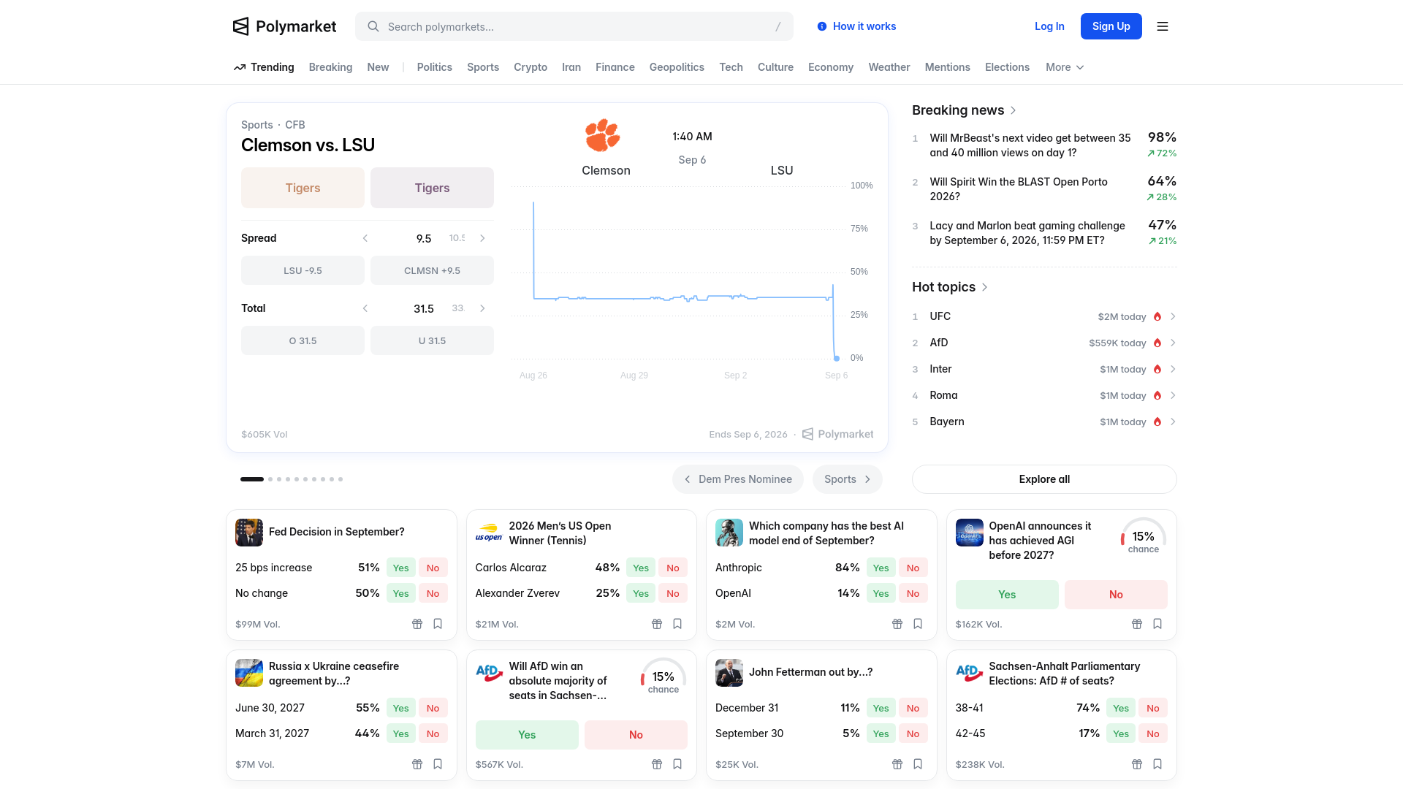Click the last carousel pagination dot
This screenshot has height=789, width=1403.
tap(341, 479)
